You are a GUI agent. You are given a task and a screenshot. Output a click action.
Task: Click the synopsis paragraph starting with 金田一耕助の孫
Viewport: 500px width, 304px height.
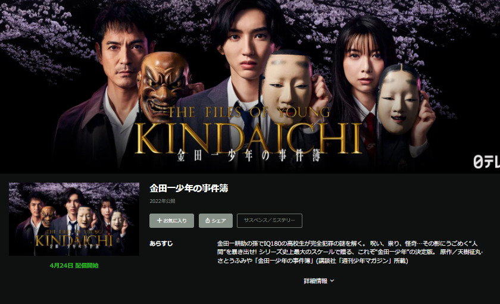coord(350,252)
